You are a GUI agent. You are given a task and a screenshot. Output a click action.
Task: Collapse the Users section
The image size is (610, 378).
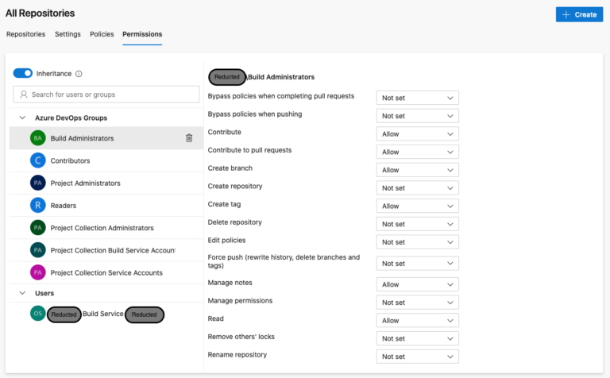click(22, 293)
